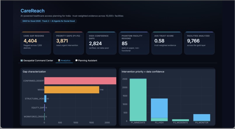Click the 'CONFIRMED_DESERT' axis label
The height and width of the screenshot is (129, 235).
(x=34, y=81)
